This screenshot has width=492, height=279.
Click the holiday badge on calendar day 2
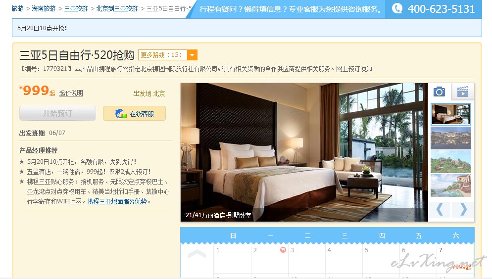click(283, 250)
